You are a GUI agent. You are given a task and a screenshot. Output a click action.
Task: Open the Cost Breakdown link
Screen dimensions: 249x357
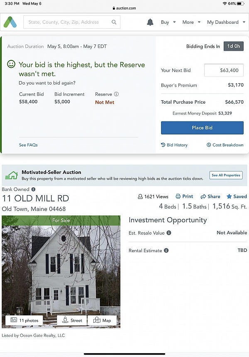pyautogui.click(x=225, y=145)
